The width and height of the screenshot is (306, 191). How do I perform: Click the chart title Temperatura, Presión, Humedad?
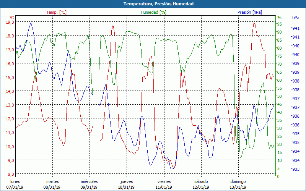tap(153, 4)
